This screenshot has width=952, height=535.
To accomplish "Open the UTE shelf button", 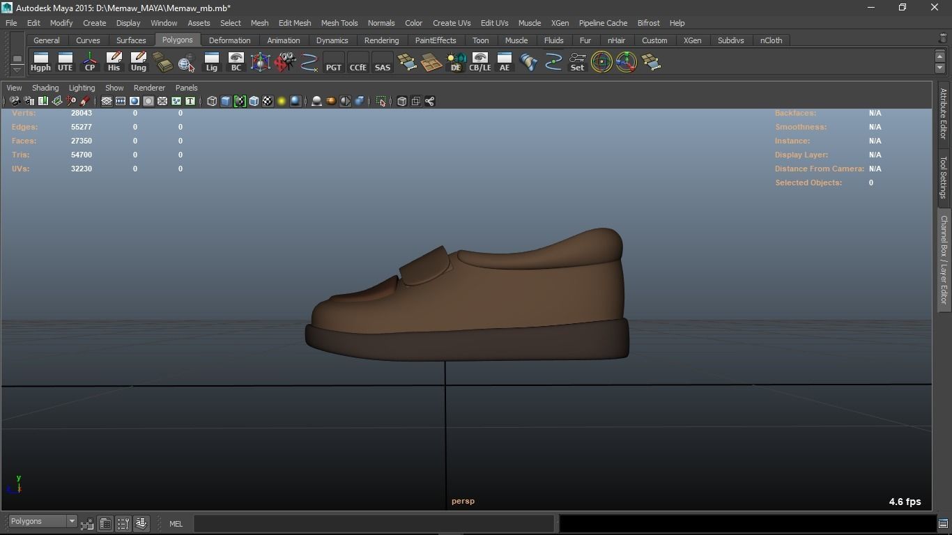I will click(x=65, y=62).
